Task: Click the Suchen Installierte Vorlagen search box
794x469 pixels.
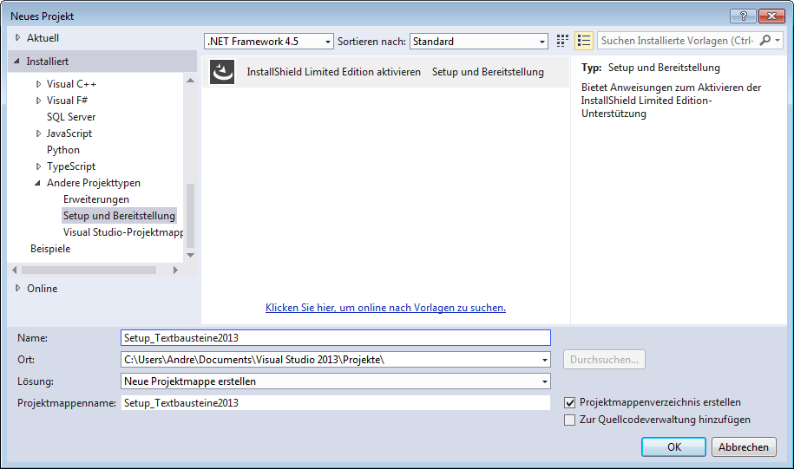Action: tap(678, 41)
